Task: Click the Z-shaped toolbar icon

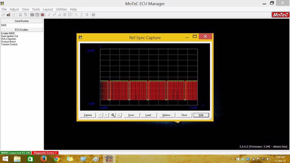Action: [x=81, y=15]
